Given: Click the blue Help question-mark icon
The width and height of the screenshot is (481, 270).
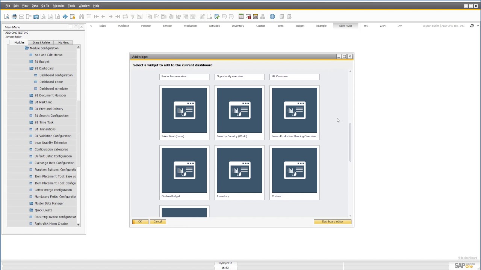Looking at the screenshot, I should point(272,16).
